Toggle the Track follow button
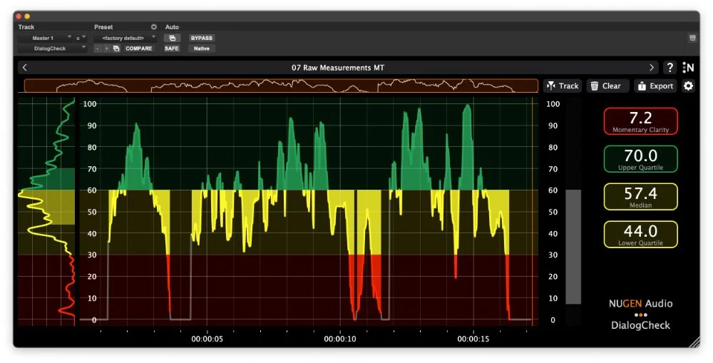The image size is (713, 363). (563, 86)
